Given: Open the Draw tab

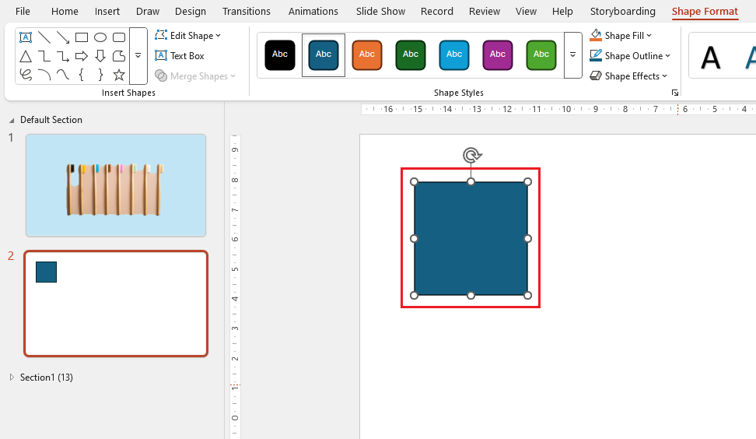Looking at the screenshot, I should pos(148,11).
